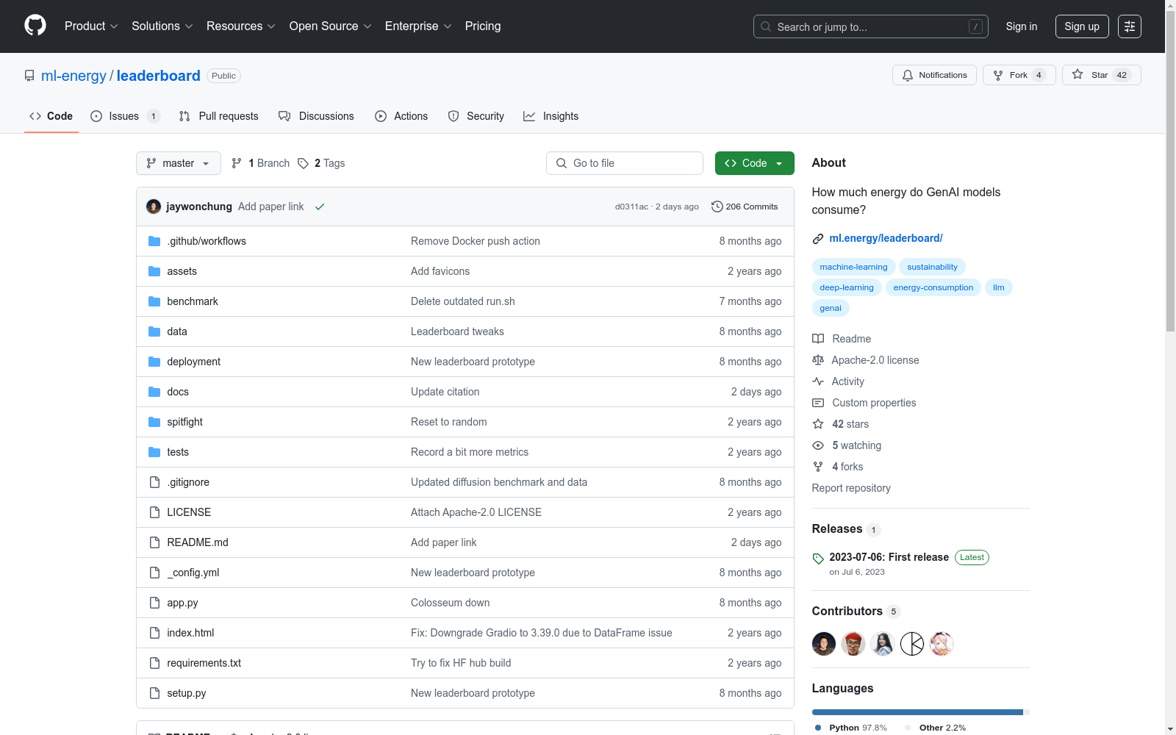Click the scale icon for Apache-2.0 license

point(818,360)
